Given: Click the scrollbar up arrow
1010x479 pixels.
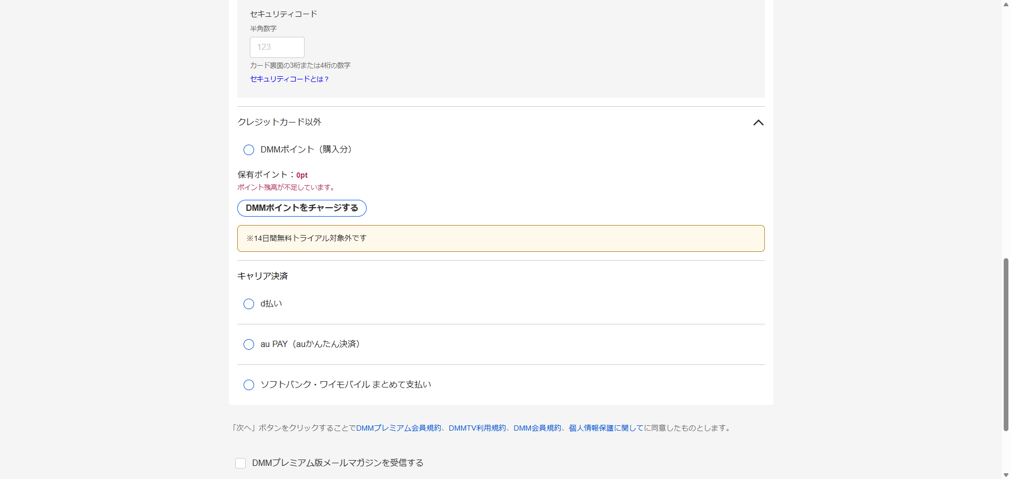Looking at the screenshot, I should [1006, 4].
